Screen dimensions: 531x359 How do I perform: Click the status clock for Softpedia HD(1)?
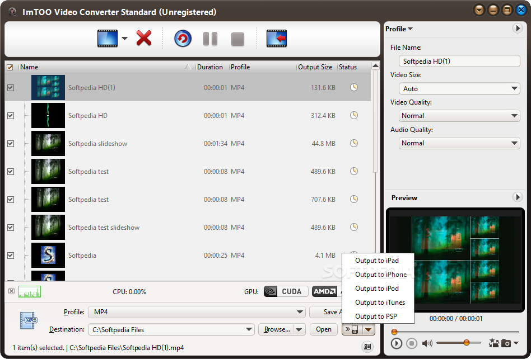pos(354,88)
